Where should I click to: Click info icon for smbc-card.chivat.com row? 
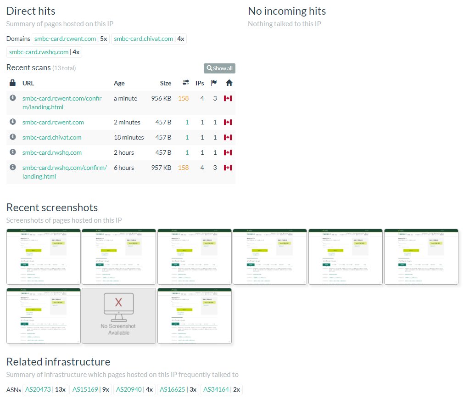[12, 137]
